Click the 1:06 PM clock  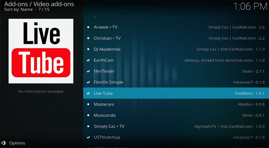(250, 6)
